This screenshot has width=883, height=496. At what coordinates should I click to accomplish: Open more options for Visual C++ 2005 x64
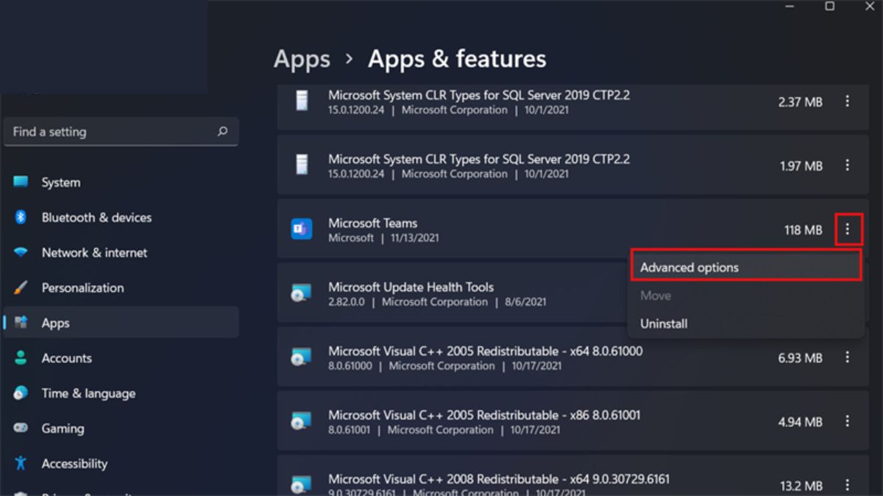point(848,358)
